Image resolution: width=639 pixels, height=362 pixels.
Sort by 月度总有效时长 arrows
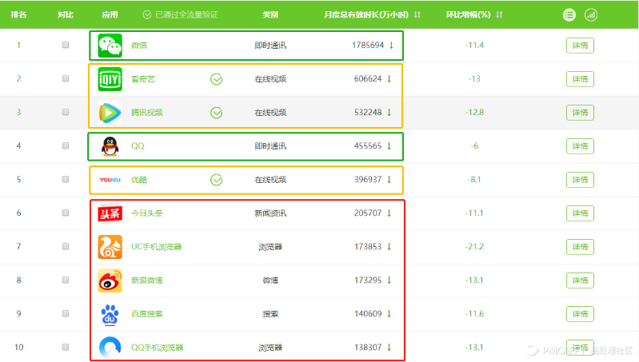pyautogui.click(x=417, y=14)
